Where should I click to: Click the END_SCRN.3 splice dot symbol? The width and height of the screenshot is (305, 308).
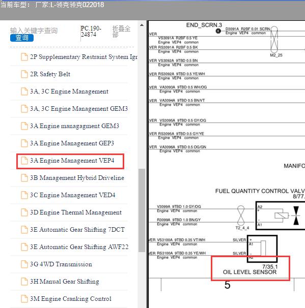[218, 31]
